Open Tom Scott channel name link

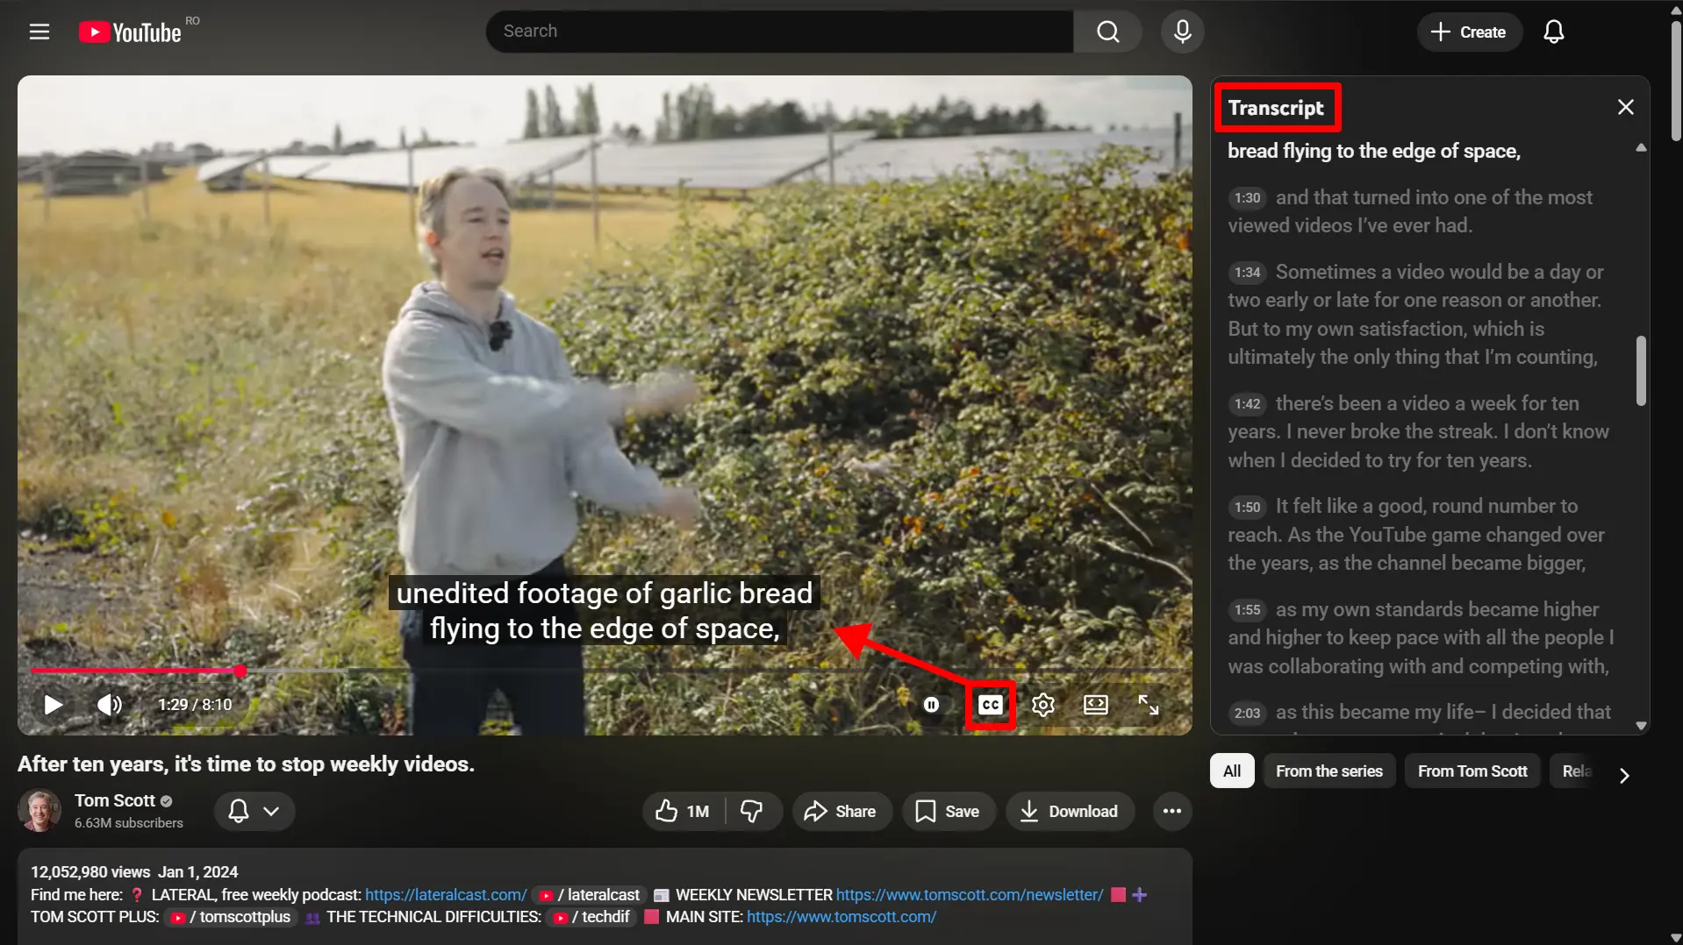[114, 800]
